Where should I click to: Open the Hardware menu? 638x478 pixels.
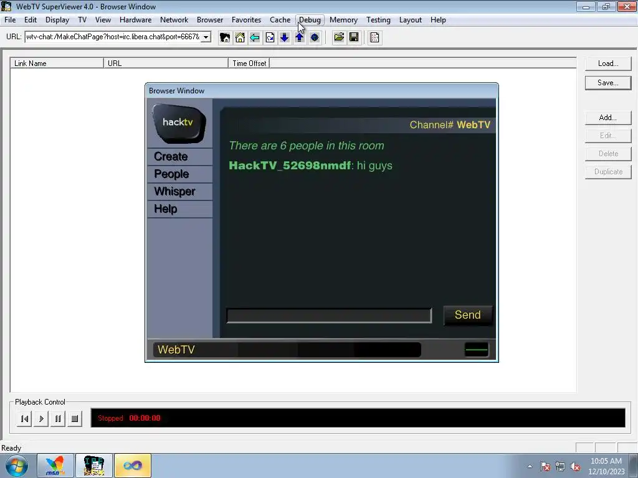pos(135,20)
